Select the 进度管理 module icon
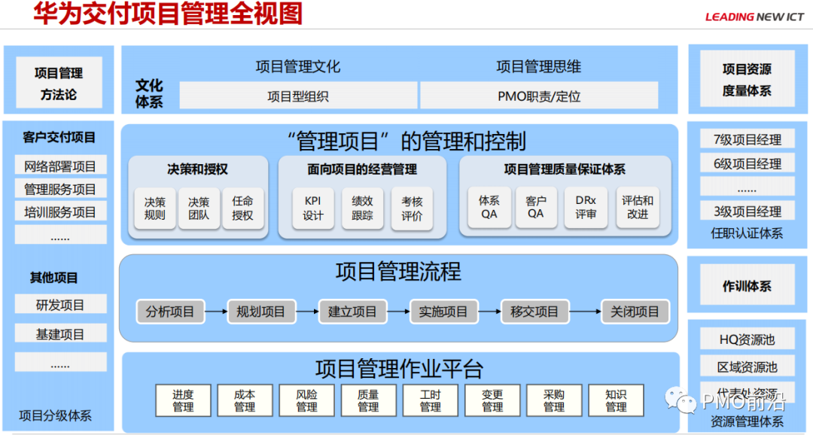813x438 pixels. click(x=182, y=400)
